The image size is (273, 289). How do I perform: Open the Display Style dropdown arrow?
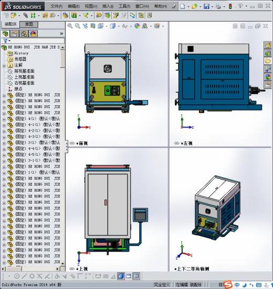[119, 26]
